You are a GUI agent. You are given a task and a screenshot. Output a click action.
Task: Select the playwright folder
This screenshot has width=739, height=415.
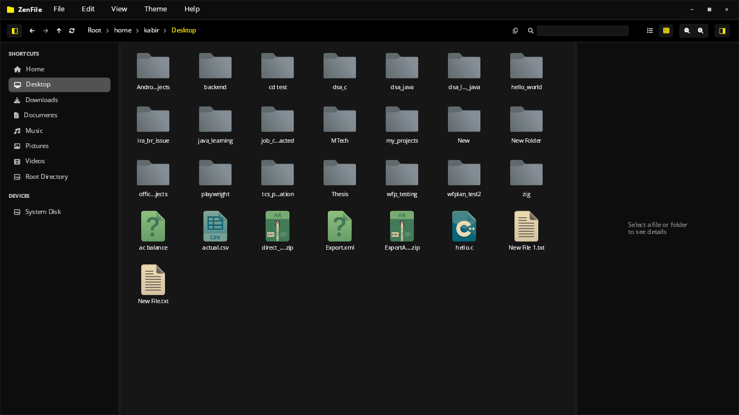click(215, 178)
